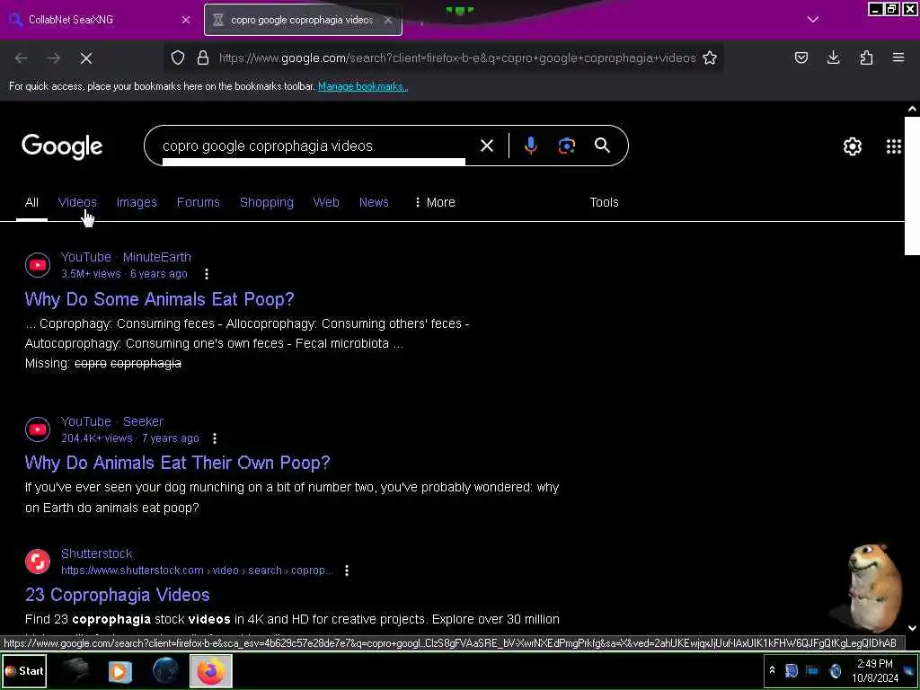920x690 pixels.
Task: Open the tracking protection shield icon
Action: [x=178, y=57]
